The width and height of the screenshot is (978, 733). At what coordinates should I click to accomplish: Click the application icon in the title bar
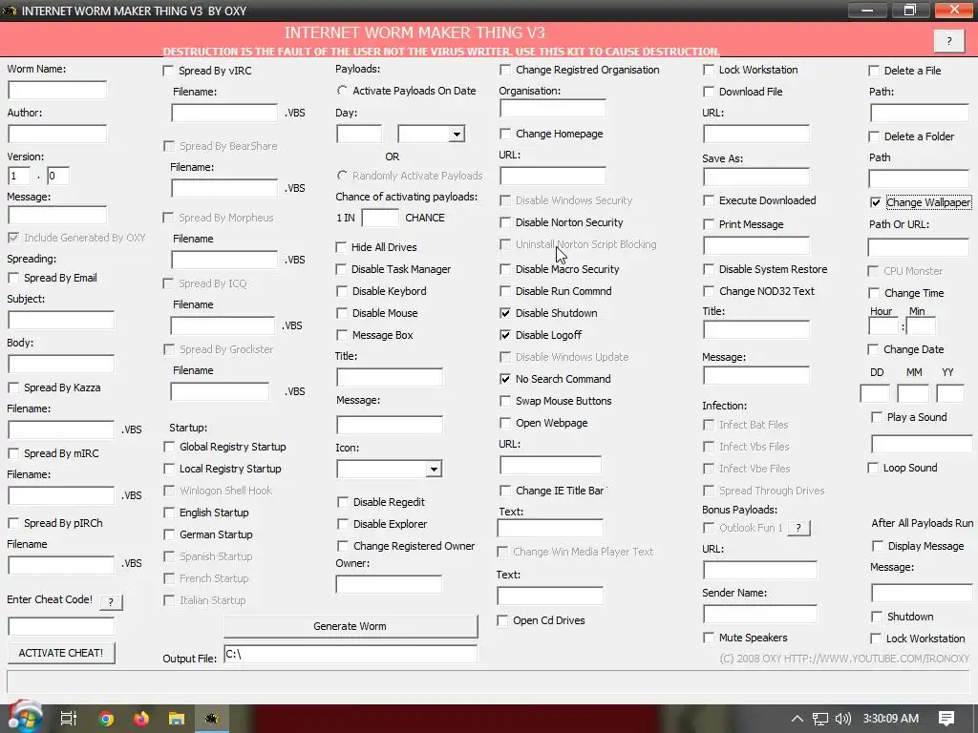pyautogui.click(x=10, y=10)
